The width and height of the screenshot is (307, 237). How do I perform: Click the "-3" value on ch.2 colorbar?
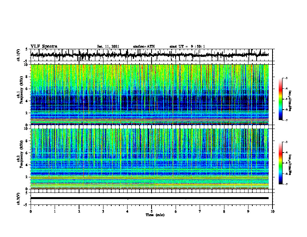[286, 142]
